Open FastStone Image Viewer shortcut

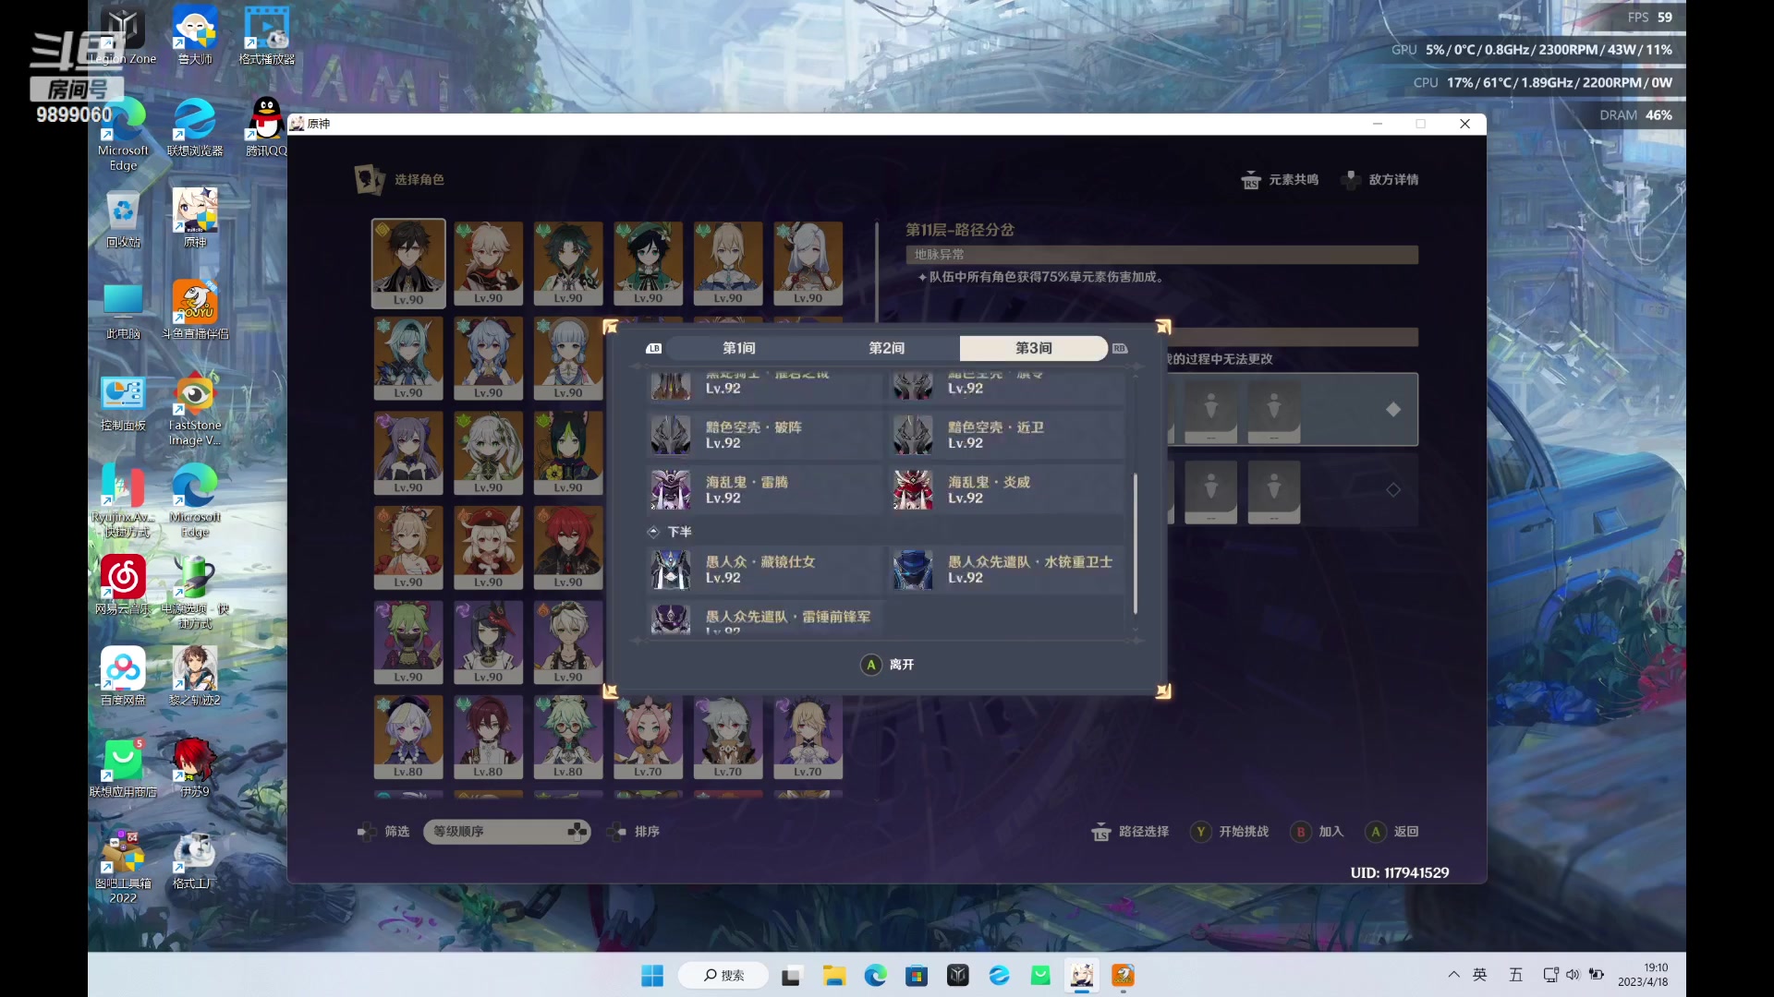pyautogui.click(x=195, y=410)
